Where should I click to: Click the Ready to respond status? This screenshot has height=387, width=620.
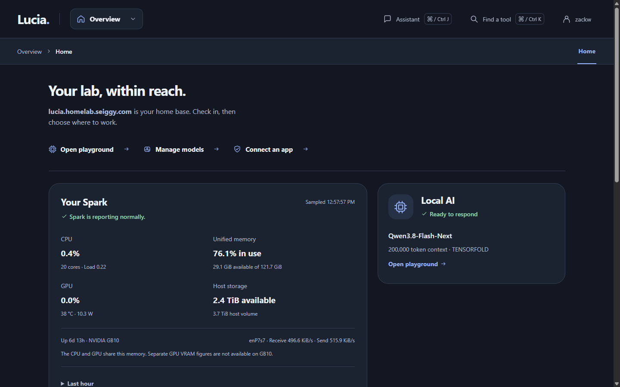pos(449,214)
